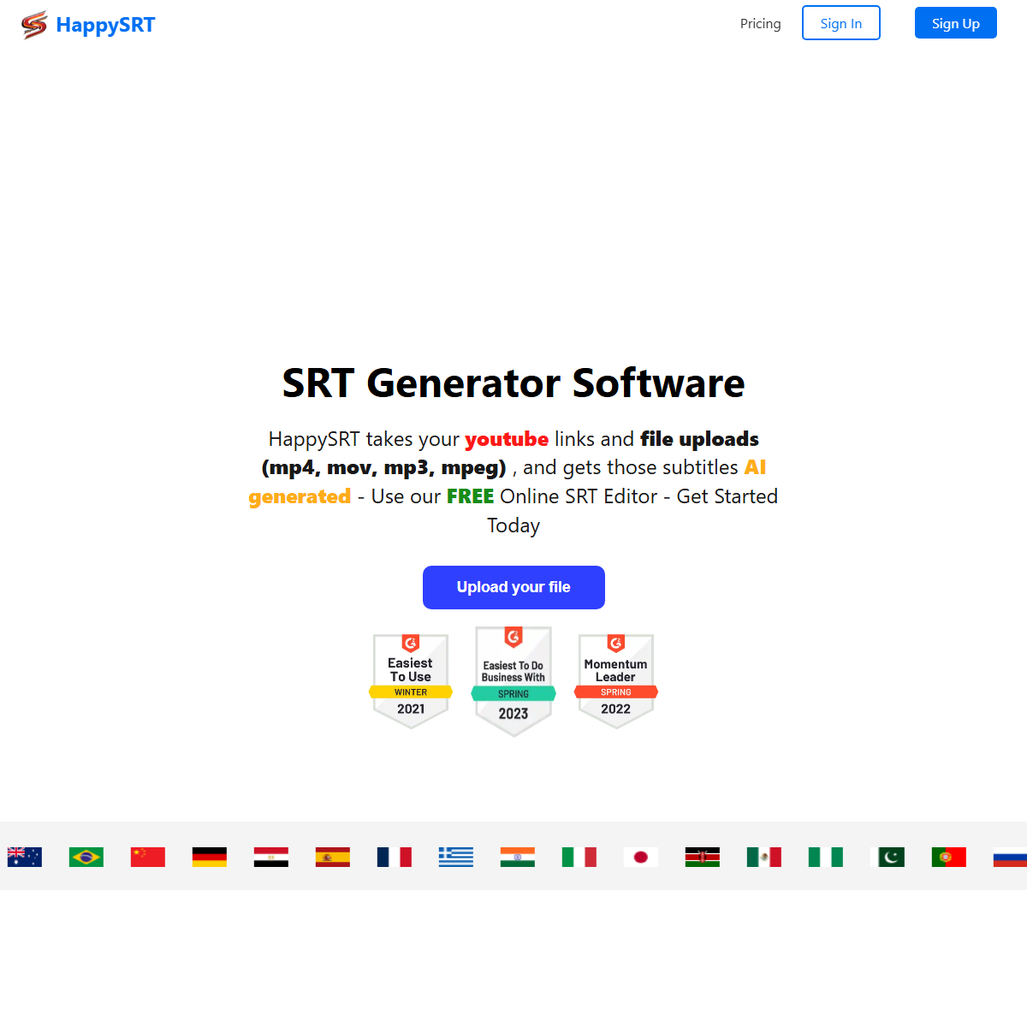Open the HappySRT home link text
This screenshot has width=1027, height=1027.
105,25
